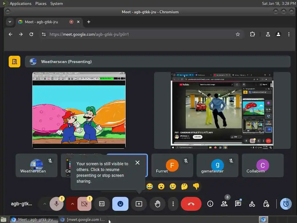
Task: Dismiss the screen sharing tooltip
Action: coord(137,163)
